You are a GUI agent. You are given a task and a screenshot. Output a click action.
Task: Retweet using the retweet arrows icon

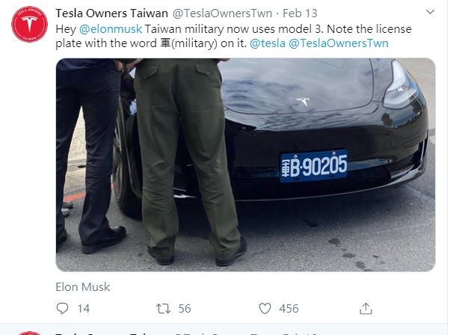click(163, 309)
